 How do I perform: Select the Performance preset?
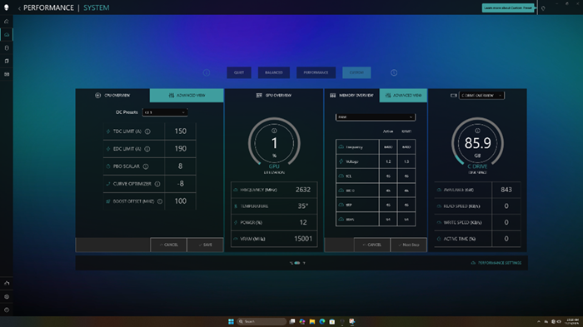pos(316,72)
